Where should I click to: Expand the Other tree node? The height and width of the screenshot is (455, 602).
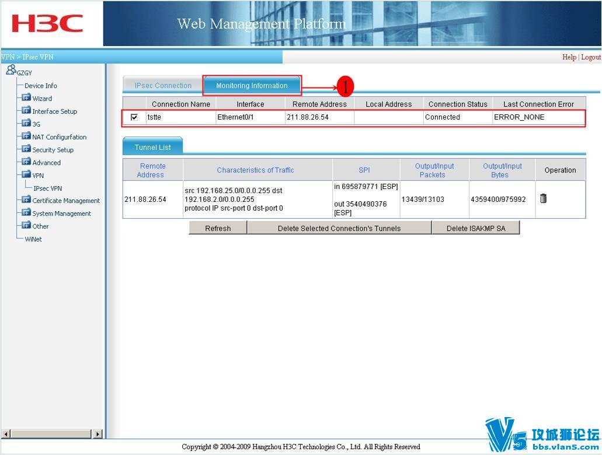coord(26,225)
